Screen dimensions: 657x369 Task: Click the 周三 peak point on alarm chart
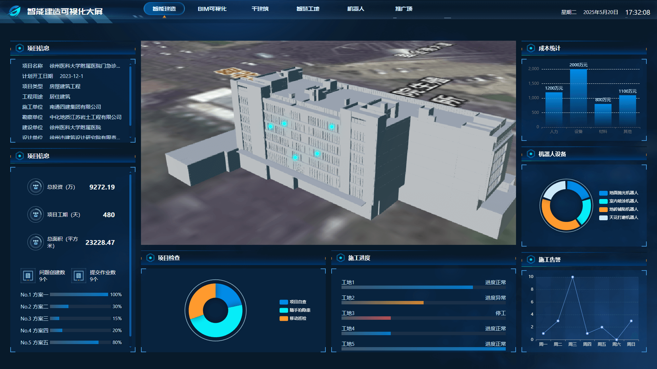(572, 277)
